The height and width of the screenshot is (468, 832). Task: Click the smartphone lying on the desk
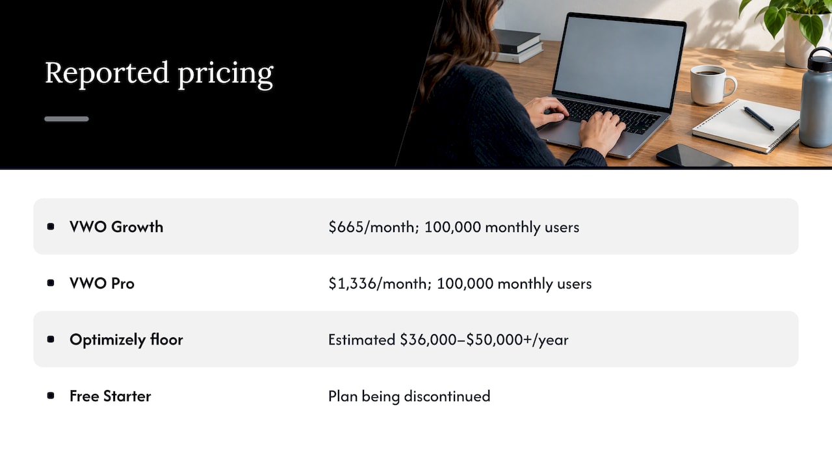[694, 156]
